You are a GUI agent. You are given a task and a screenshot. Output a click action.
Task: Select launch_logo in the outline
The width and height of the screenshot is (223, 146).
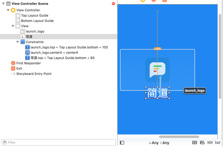click(x=58, y=31)
